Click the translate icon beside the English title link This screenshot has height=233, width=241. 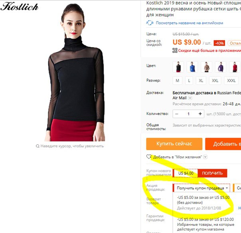150,23
